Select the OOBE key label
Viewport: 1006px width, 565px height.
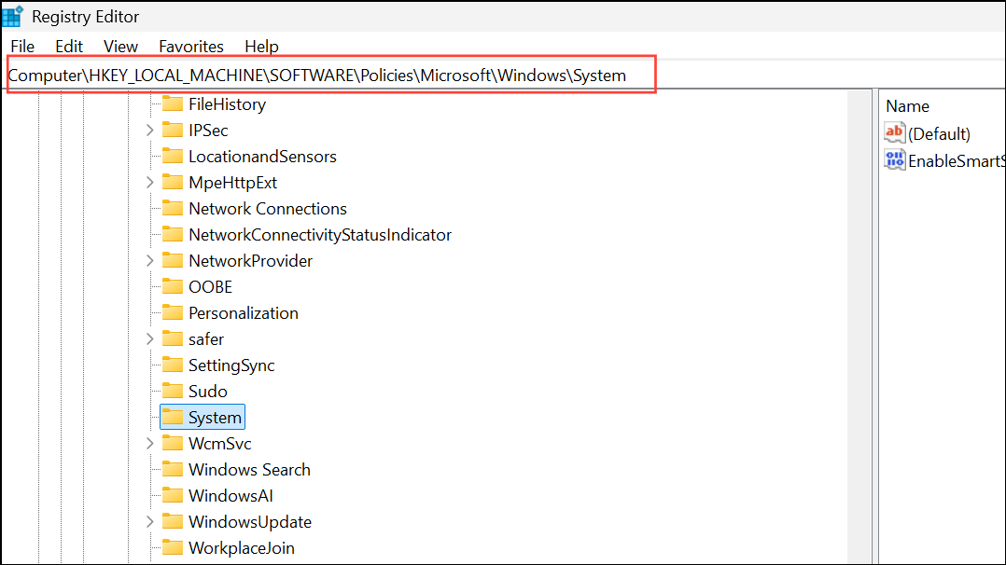(x=211, y=286)
